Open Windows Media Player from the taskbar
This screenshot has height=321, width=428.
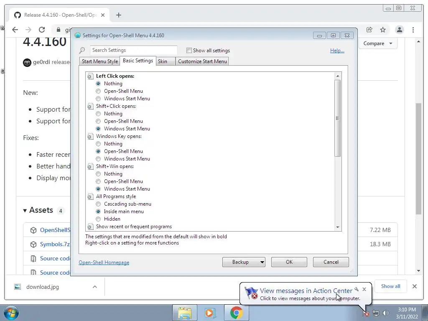[x=210, y=313]
